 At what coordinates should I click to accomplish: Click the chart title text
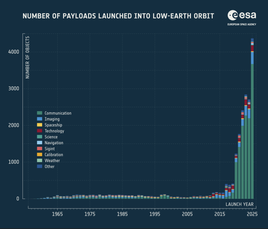118,16
